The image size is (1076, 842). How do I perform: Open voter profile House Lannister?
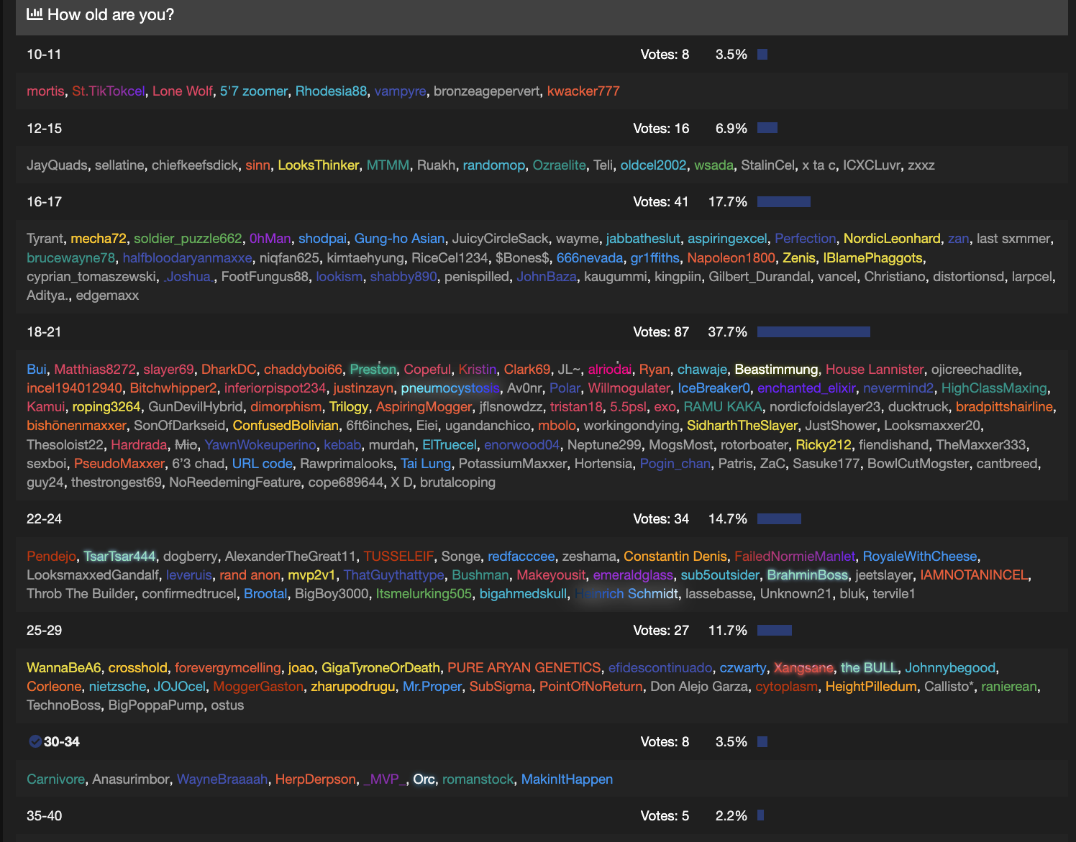pyautogui.click(x=875, y=370)
